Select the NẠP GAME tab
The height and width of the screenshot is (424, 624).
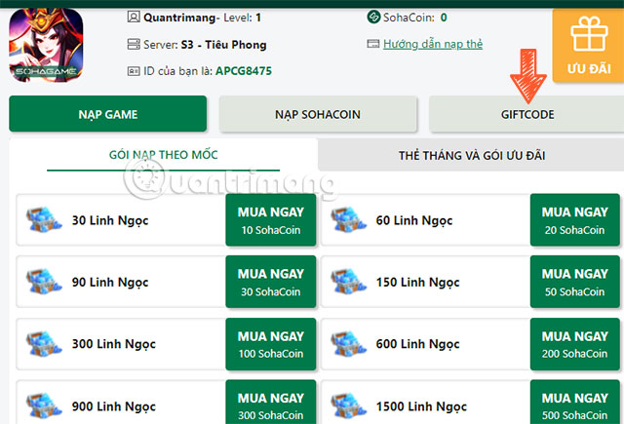click(x=108, y=114)
